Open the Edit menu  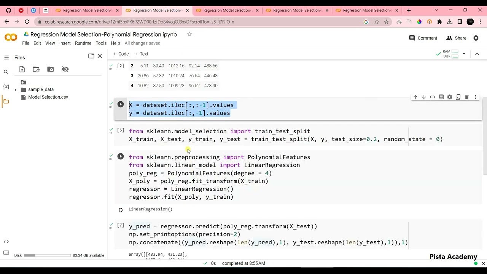37,43
